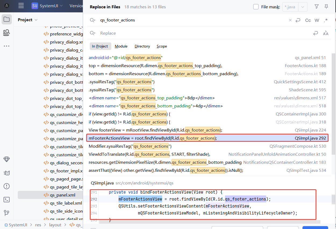Viewport: 336px width, 229px height.
Task: Open search history magnifier dropdown
Action: click(93, 20)
